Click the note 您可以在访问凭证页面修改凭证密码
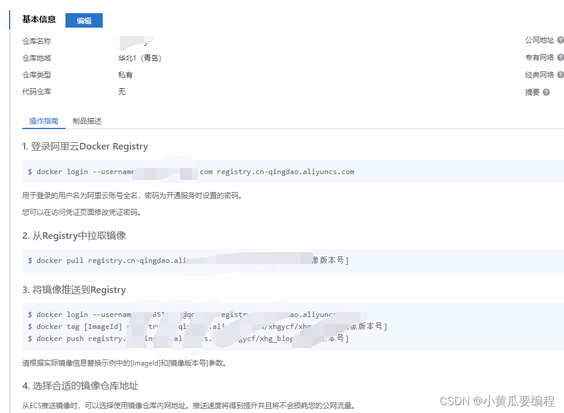 click(x=82, y=212)
